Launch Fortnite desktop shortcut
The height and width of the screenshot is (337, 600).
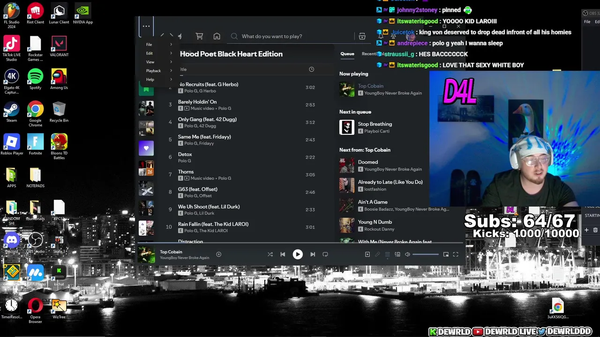coord(35,144)
